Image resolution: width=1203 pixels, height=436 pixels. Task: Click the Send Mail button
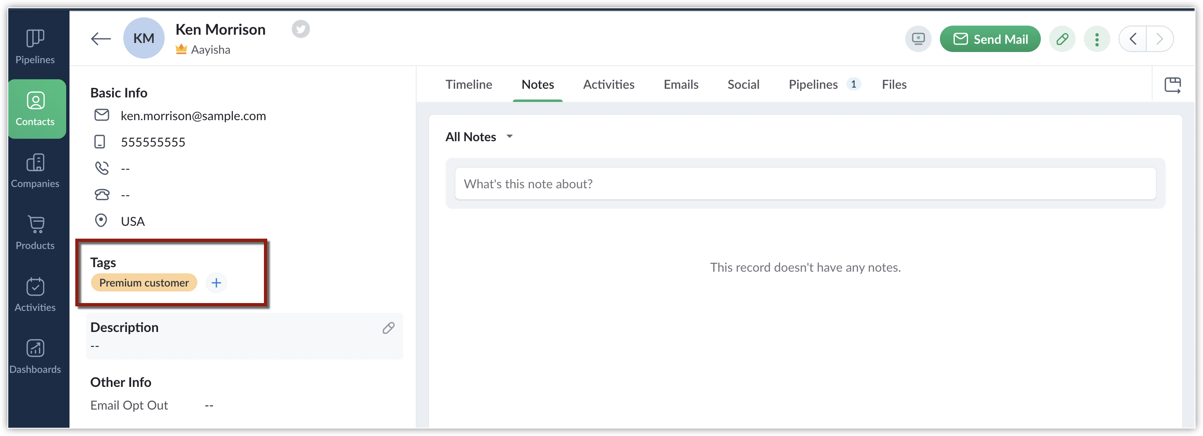coord(990,39)
